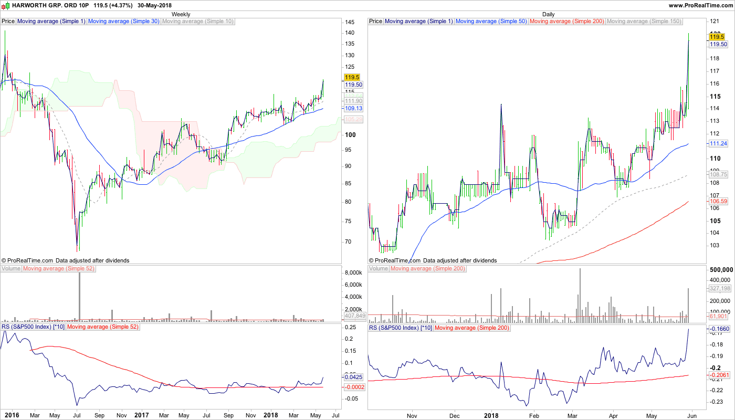Click the 105.29 pink value tag

(354, 120)
